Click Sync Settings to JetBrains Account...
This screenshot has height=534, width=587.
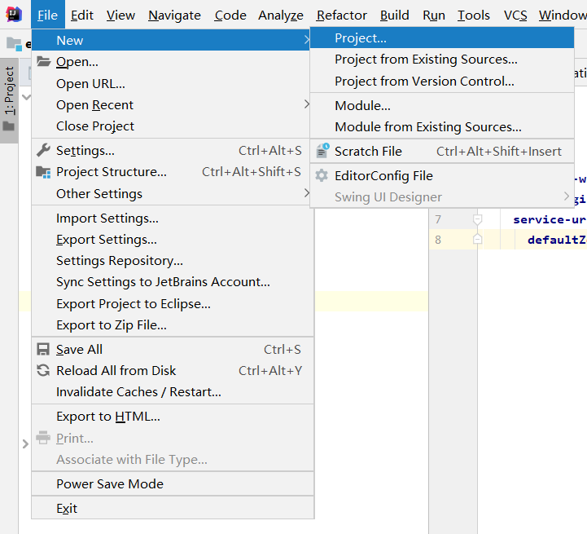(173, 281)
